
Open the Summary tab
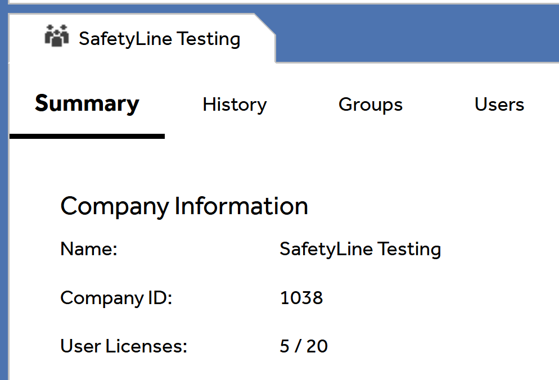point(87,105)
